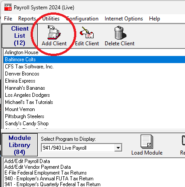Select 940 Employer's Annual FUTA Tax Return
This screenshot has height=187, width=185.
pos(49,179)
